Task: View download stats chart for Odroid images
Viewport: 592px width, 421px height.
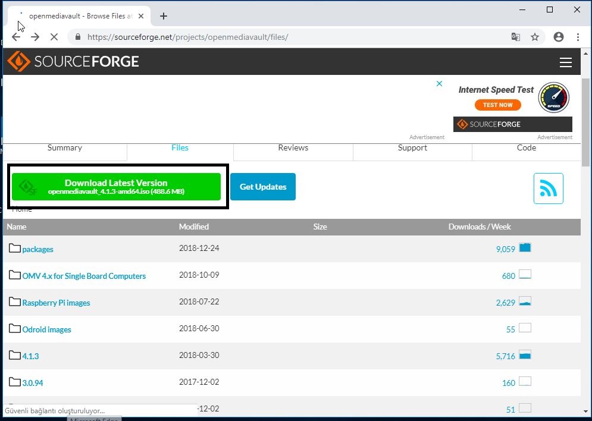Action: pyautogui.click(x=525, y=328)
